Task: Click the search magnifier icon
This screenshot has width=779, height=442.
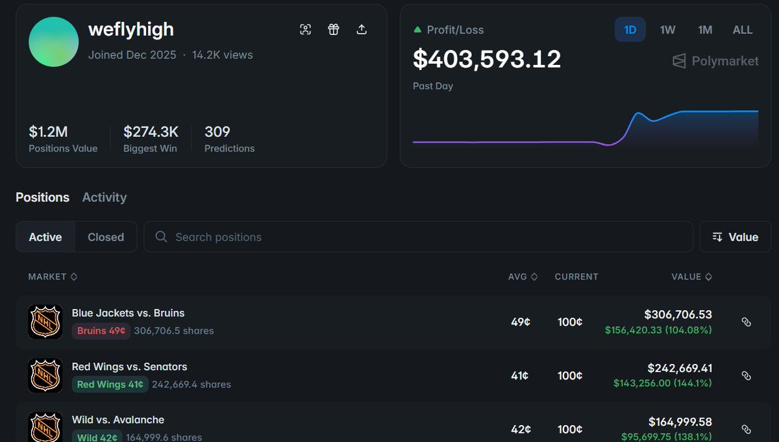Action: [x=162, y=237]
